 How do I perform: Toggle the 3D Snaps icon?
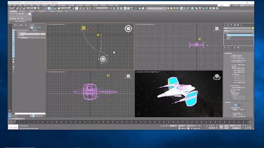(x=80, y=8)
